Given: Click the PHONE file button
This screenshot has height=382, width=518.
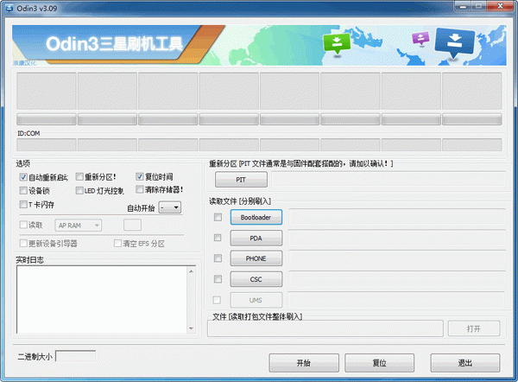Looking at the screenshot, I should 256,258.
